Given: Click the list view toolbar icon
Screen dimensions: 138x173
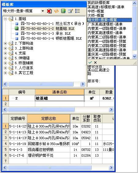Looking at the screenshot, I should coord(78,11).
